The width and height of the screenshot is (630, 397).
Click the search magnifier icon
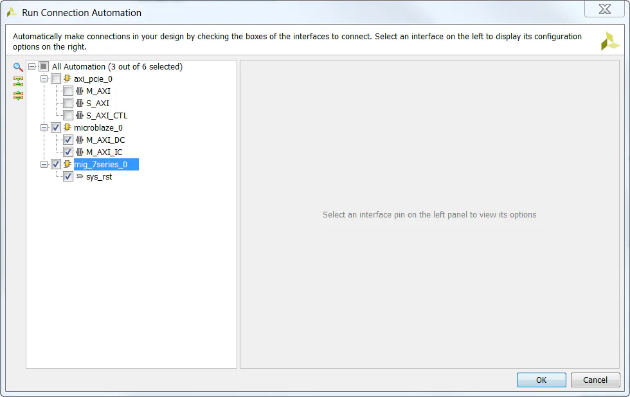(x=18, y=67)
